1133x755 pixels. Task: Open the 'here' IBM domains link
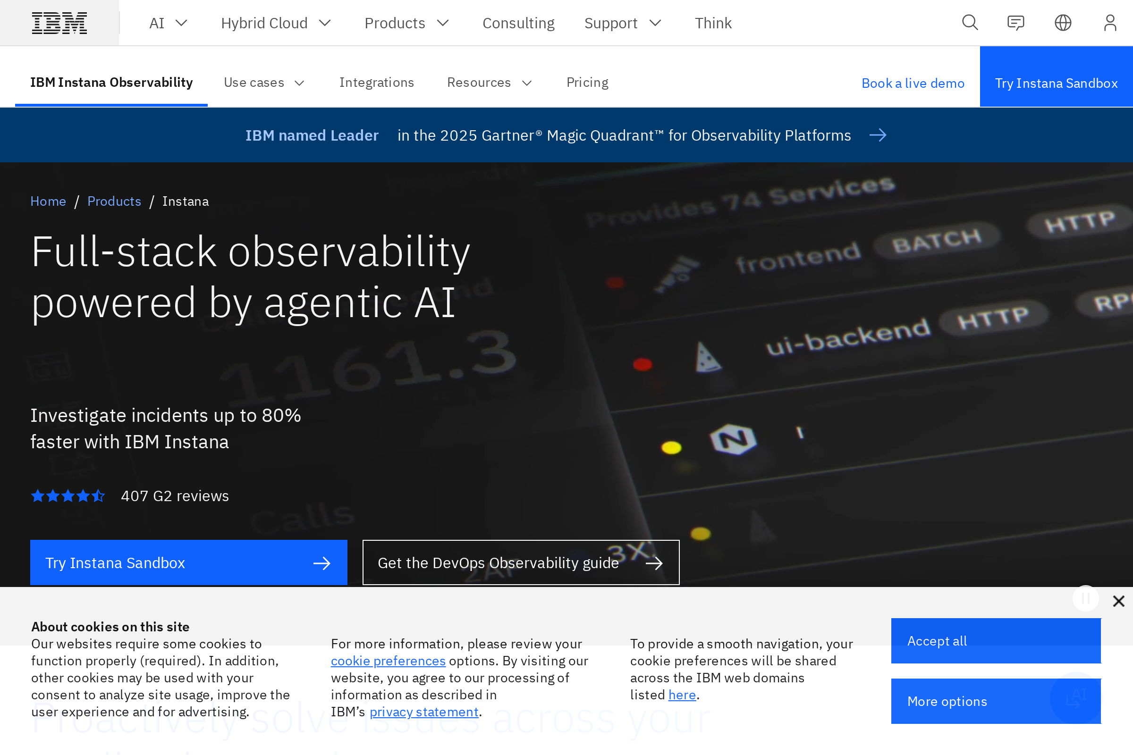[682, 695]
